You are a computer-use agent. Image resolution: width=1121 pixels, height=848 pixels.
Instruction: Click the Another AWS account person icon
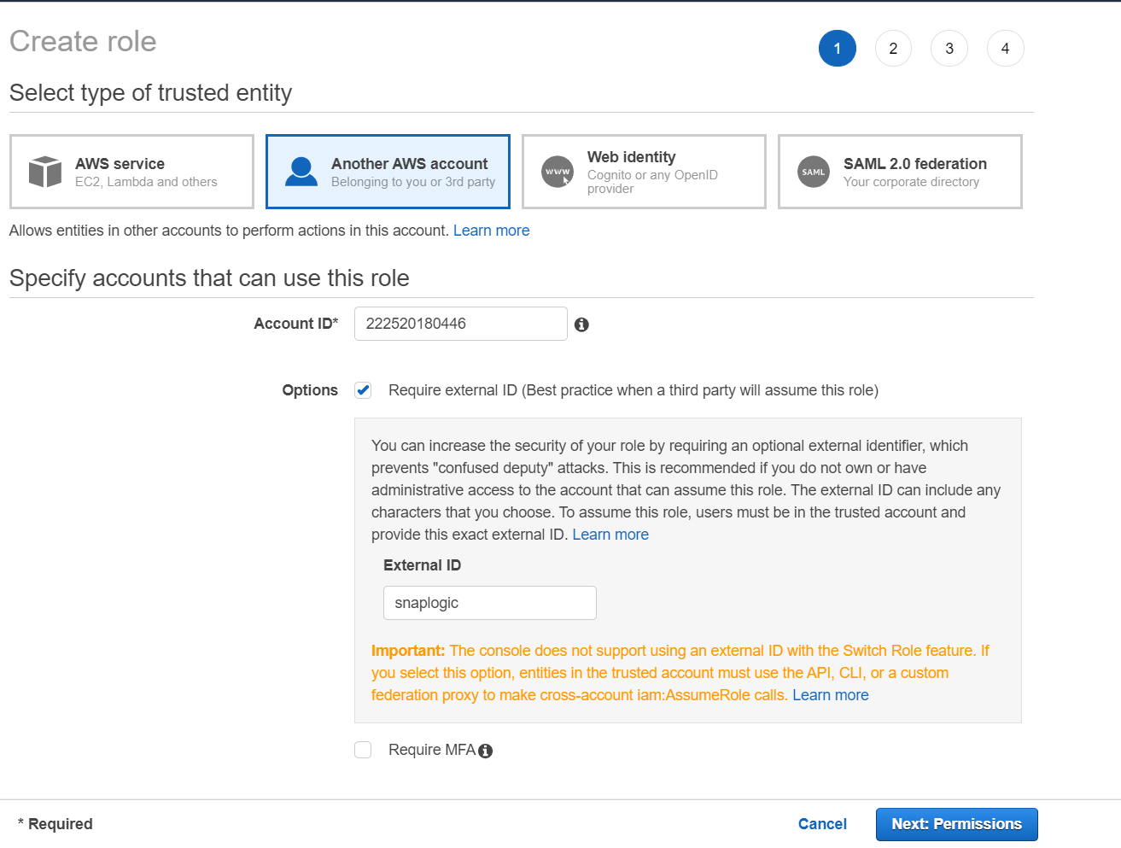point(301,171)
